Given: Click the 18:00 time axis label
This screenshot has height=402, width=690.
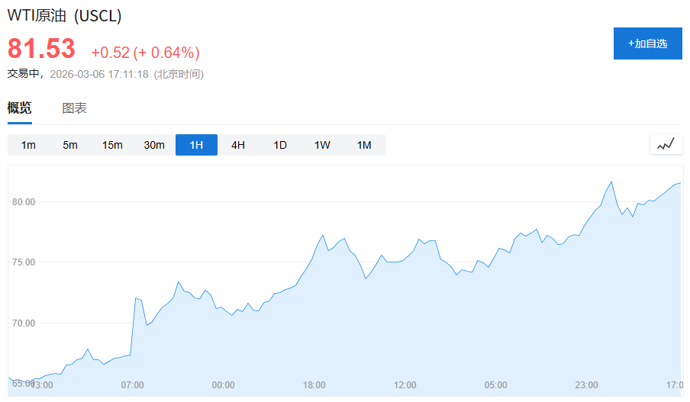Looking at the screenshot, I should 314,385.
